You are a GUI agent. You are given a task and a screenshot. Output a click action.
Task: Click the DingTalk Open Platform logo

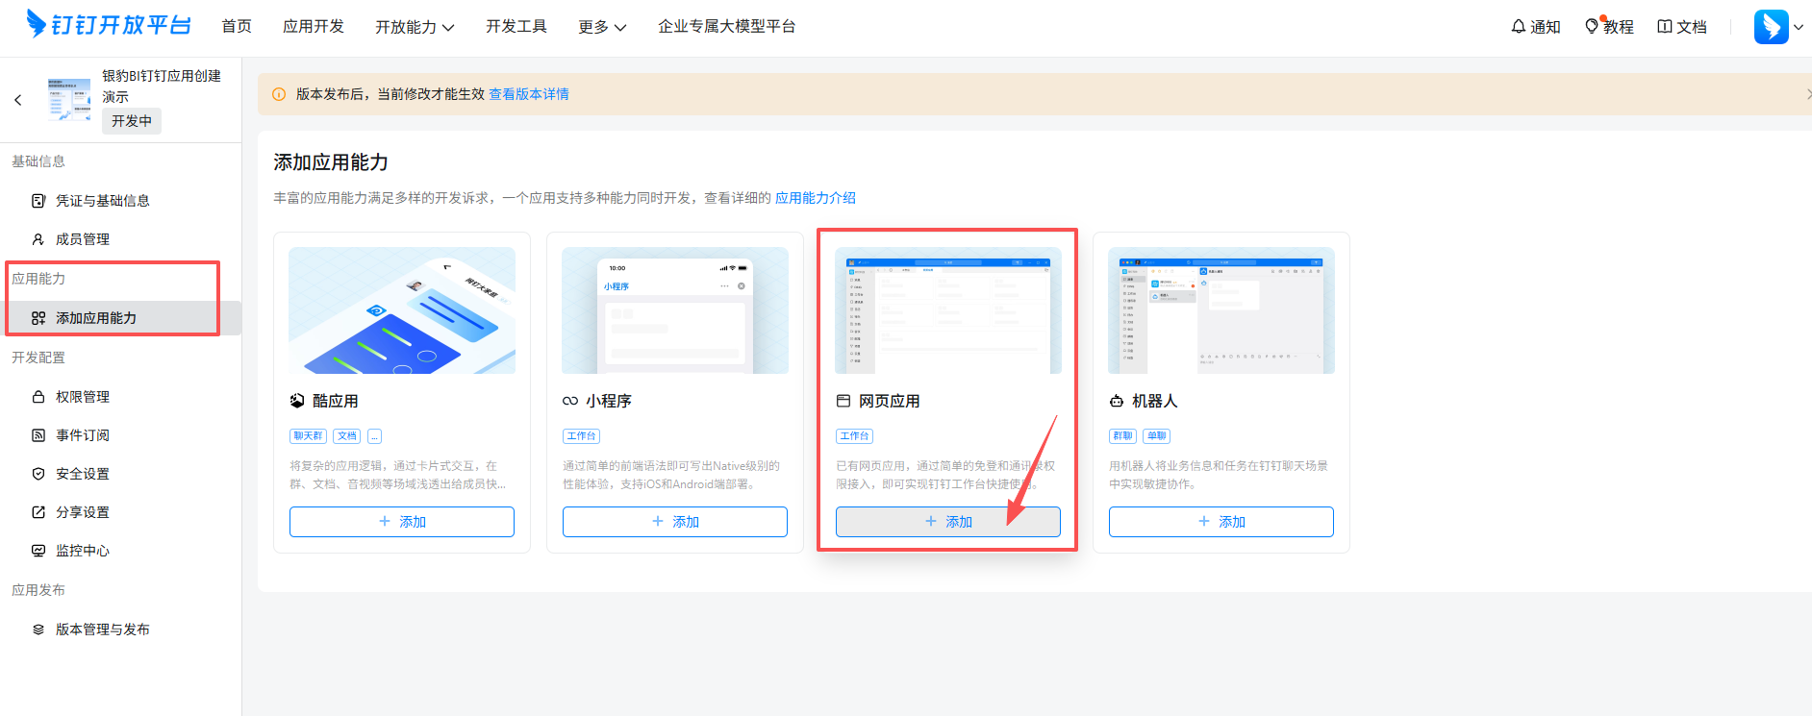(109, 24)
